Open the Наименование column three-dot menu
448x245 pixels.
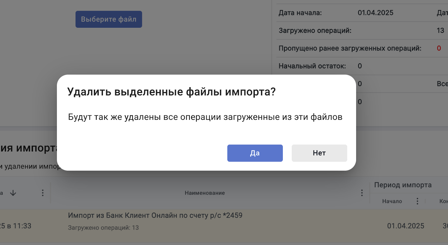[x=362, y=193]
